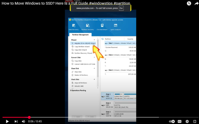Screen dimensions: 199x124
Task: Turn on closed captions
Action: (x=180, y=121)
